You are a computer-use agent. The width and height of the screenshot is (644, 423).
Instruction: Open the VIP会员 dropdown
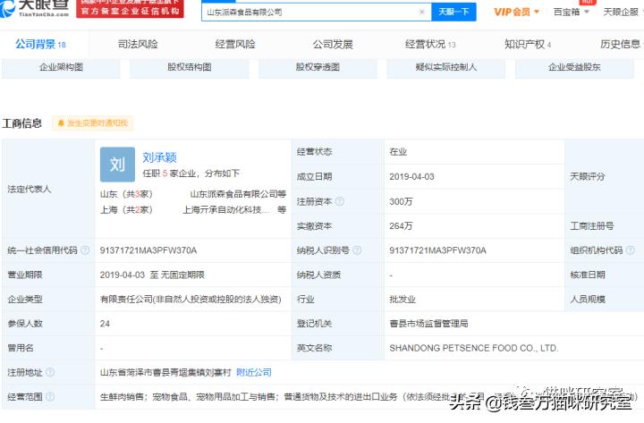[517, 12]
